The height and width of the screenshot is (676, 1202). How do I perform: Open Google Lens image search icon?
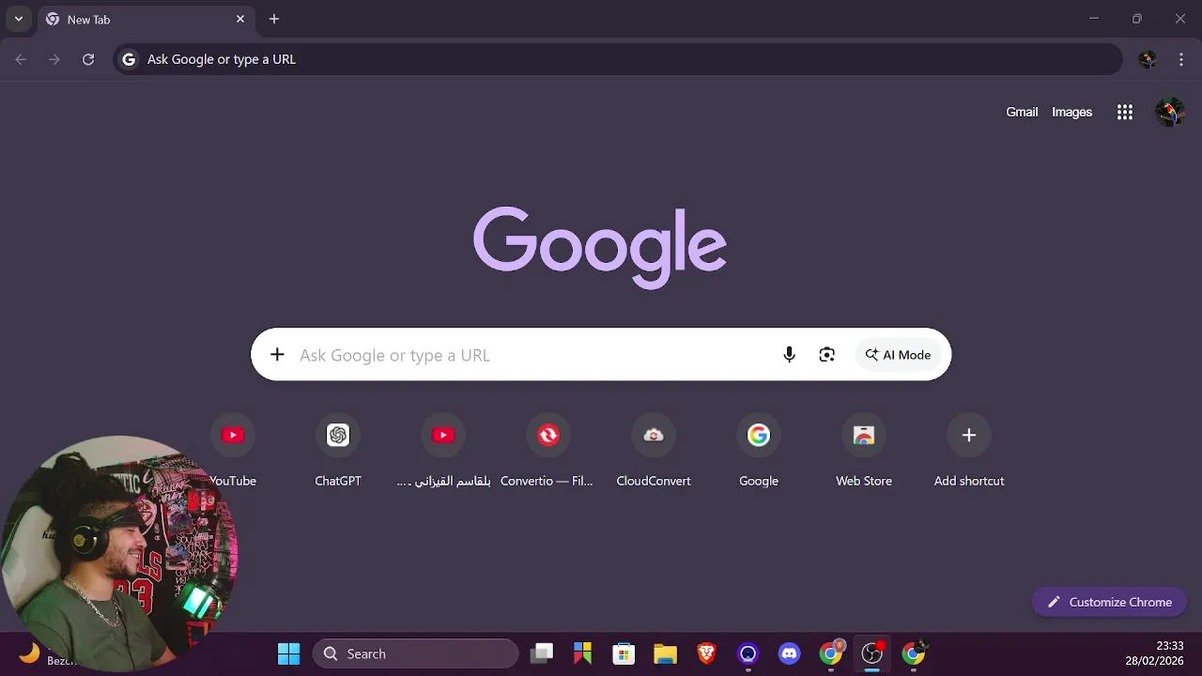point(826,354)
